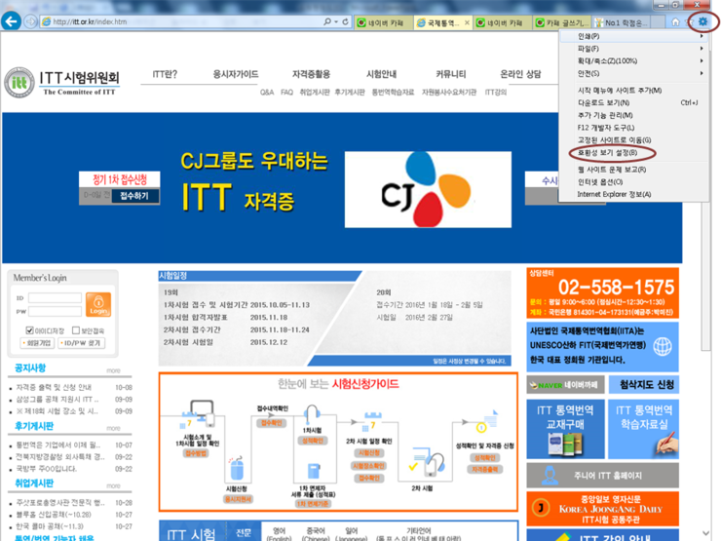Click the ID input field

click(55, 298)
